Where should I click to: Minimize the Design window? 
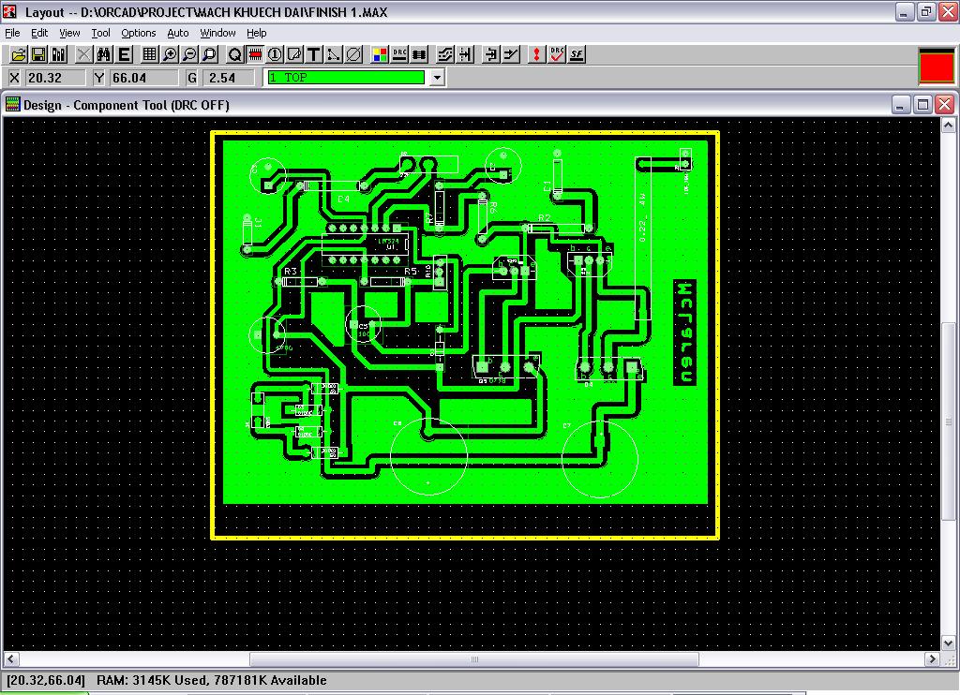[x=900, y=105]
